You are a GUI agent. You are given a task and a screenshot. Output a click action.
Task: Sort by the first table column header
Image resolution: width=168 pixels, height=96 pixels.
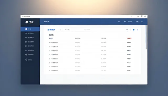[51, 38]
